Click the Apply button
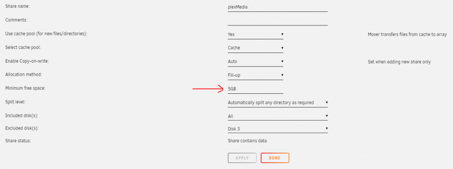The image size is (453, 169). pyautogui.click(x=242, y=158)
